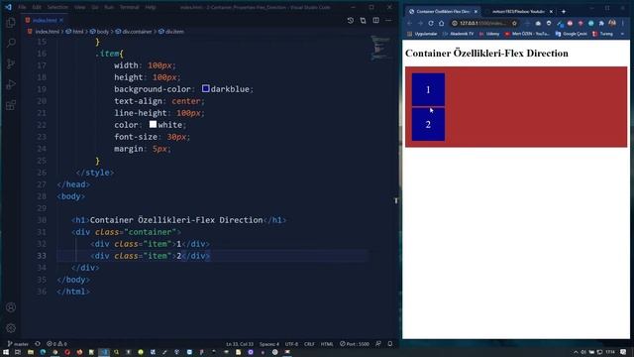Screen dimensions: 634x357
Task: Click the timeline history icon in editor toolbar
Action: point(350,20)
